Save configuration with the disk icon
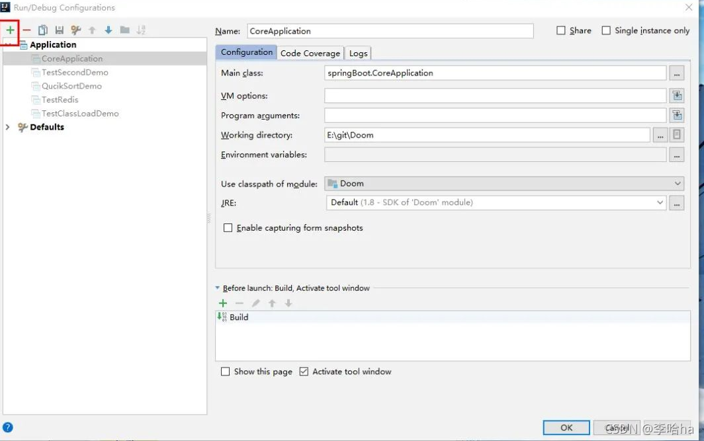This screenshot has width=704, height=441. pos(60,30)
